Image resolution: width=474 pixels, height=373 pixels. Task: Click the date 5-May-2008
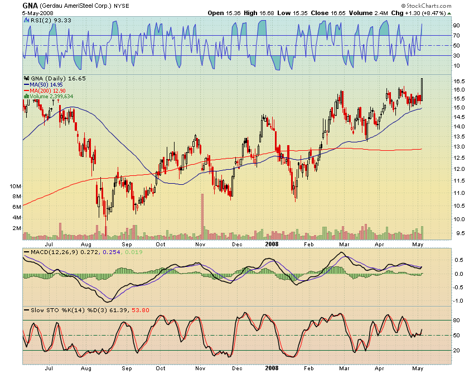[38, 13]
